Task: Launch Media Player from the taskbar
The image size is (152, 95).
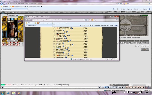Action: (19, 93)
